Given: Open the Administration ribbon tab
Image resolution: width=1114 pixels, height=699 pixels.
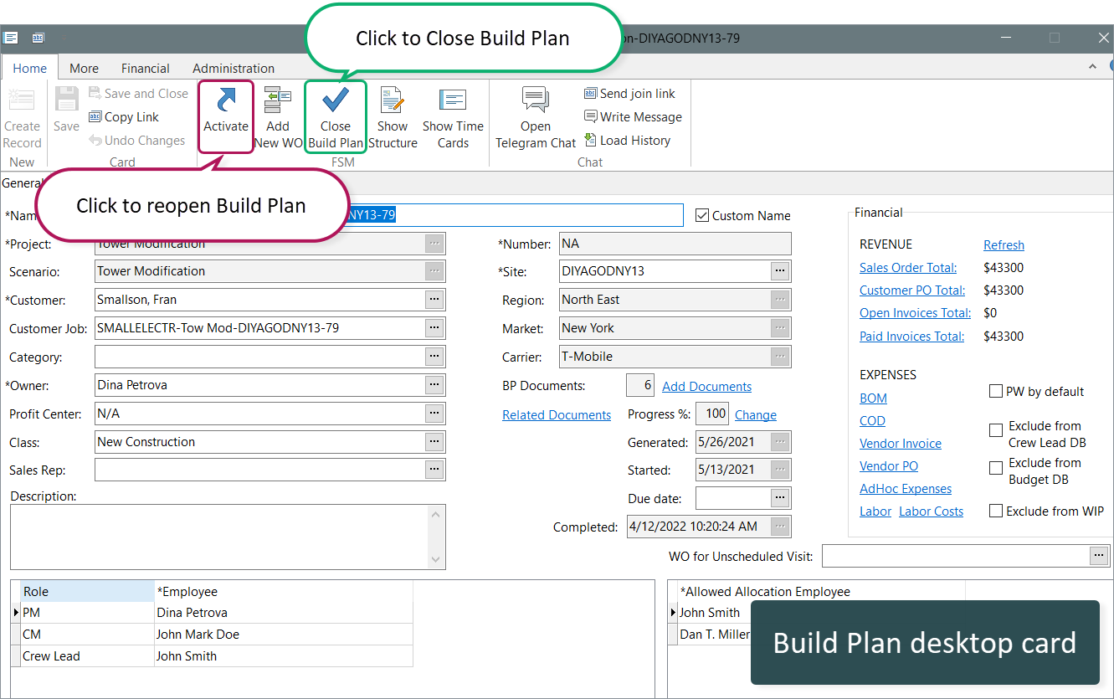Looking at the screenshot, I should point(234,69).
